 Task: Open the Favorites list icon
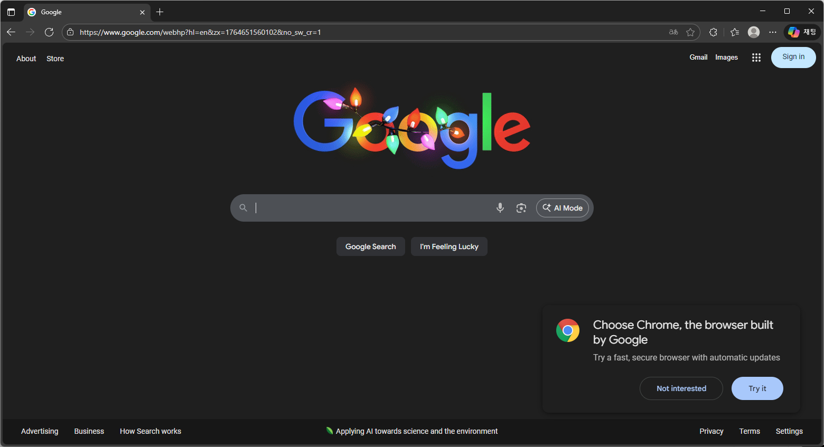pos(735,32)
